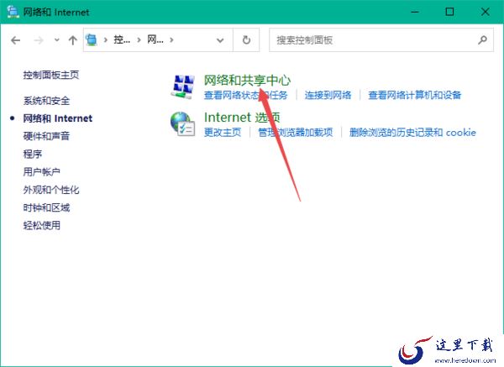Click the window title bar icon
Image resolution: width=504 pixels, height=367 pixels.
pos(13,12)
